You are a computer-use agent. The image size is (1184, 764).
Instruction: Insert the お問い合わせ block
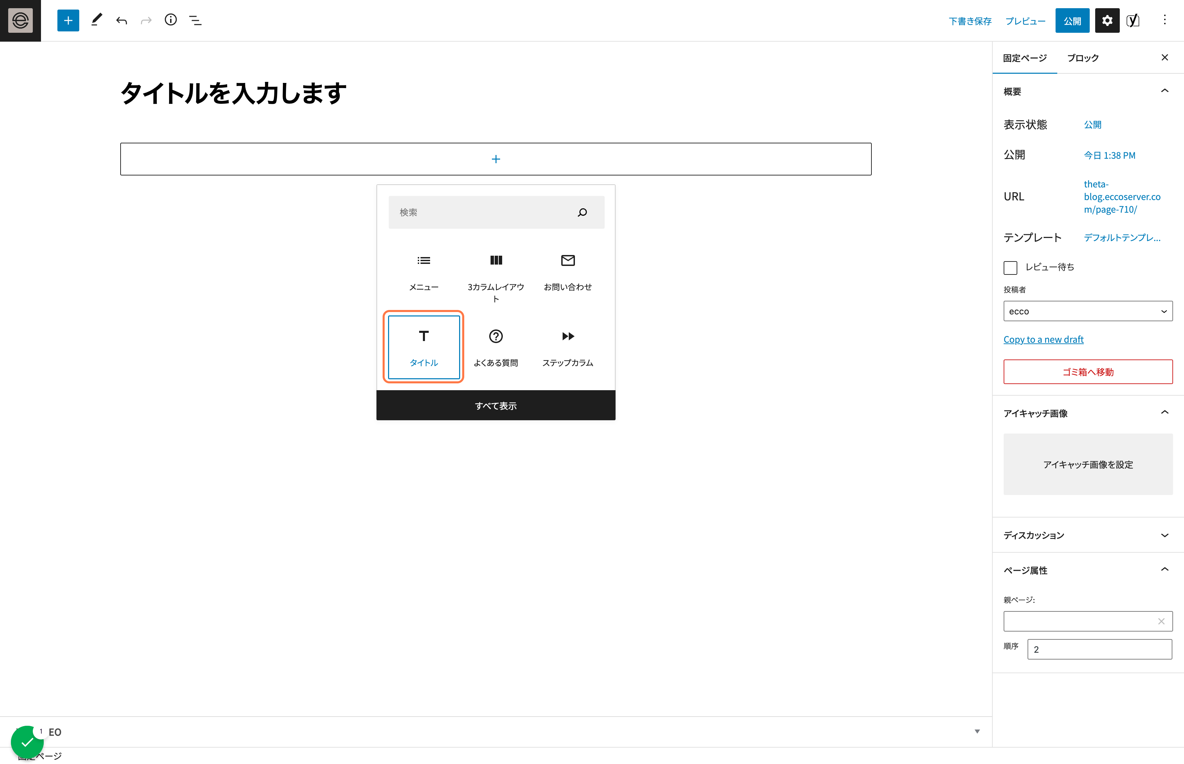pos(568,272)
